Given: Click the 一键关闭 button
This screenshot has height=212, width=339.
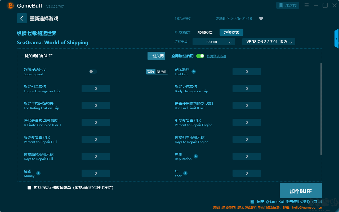Looking at the screenshot, I should point(156,56).
